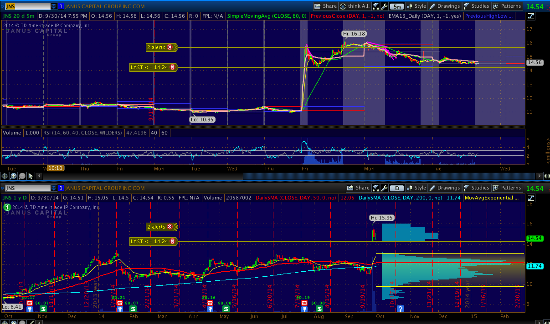Open the info icon on the daily chart
The image size is (550, 324).
click(7, 207)
